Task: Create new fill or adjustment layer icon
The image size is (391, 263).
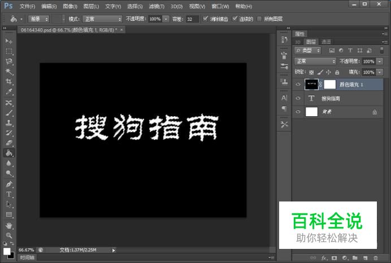Action: [345, 258]
